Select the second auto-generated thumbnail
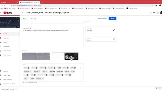 point(43,56)
